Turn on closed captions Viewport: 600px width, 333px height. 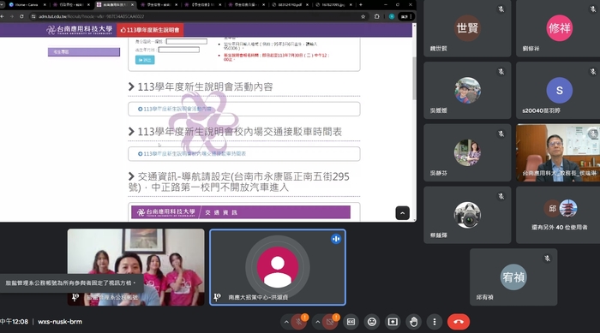[x=351, y=322]
